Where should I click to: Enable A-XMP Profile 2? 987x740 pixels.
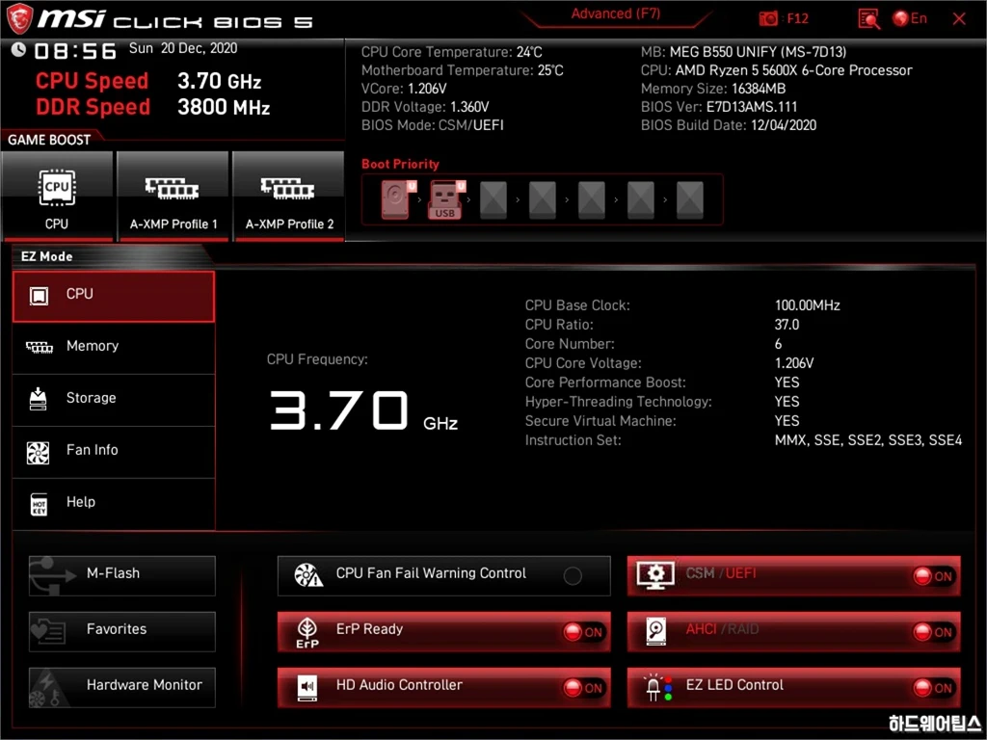point(289,197)
